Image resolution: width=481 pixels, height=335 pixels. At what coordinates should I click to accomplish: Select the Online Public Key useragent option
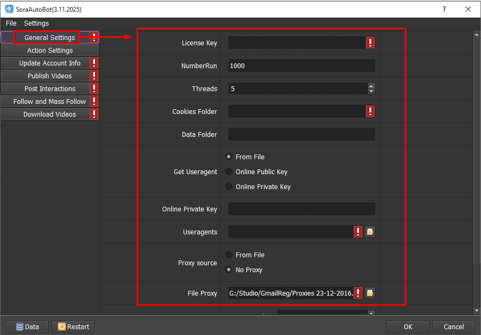(x=229, y=172)
